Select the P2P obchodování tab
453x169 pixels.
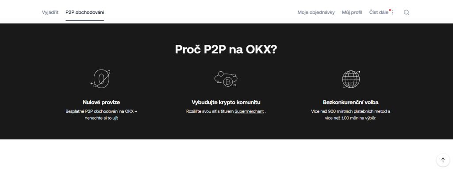click(84, 12)
